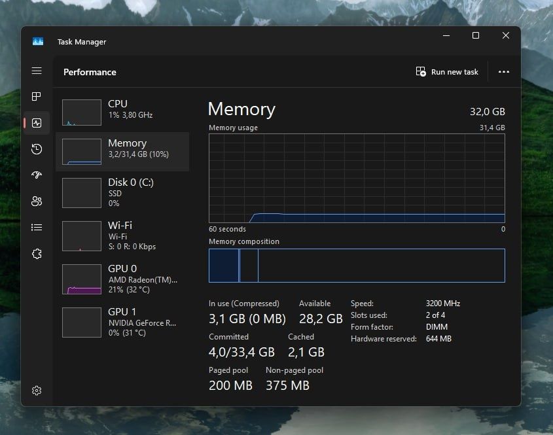Screen dimensions: 553x435
Task: Click the Memory usage graph area
Action: tap(357, 178)
